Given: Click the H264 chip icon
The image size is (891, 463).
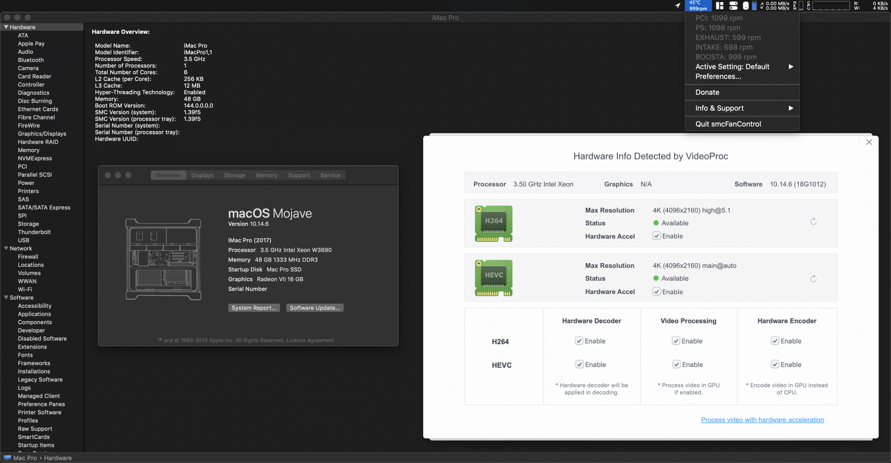Looking at the screenshot, I should coord(494,224).
